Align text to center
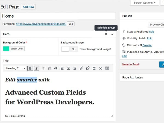The image size is (164, 123). coord(69,68)
